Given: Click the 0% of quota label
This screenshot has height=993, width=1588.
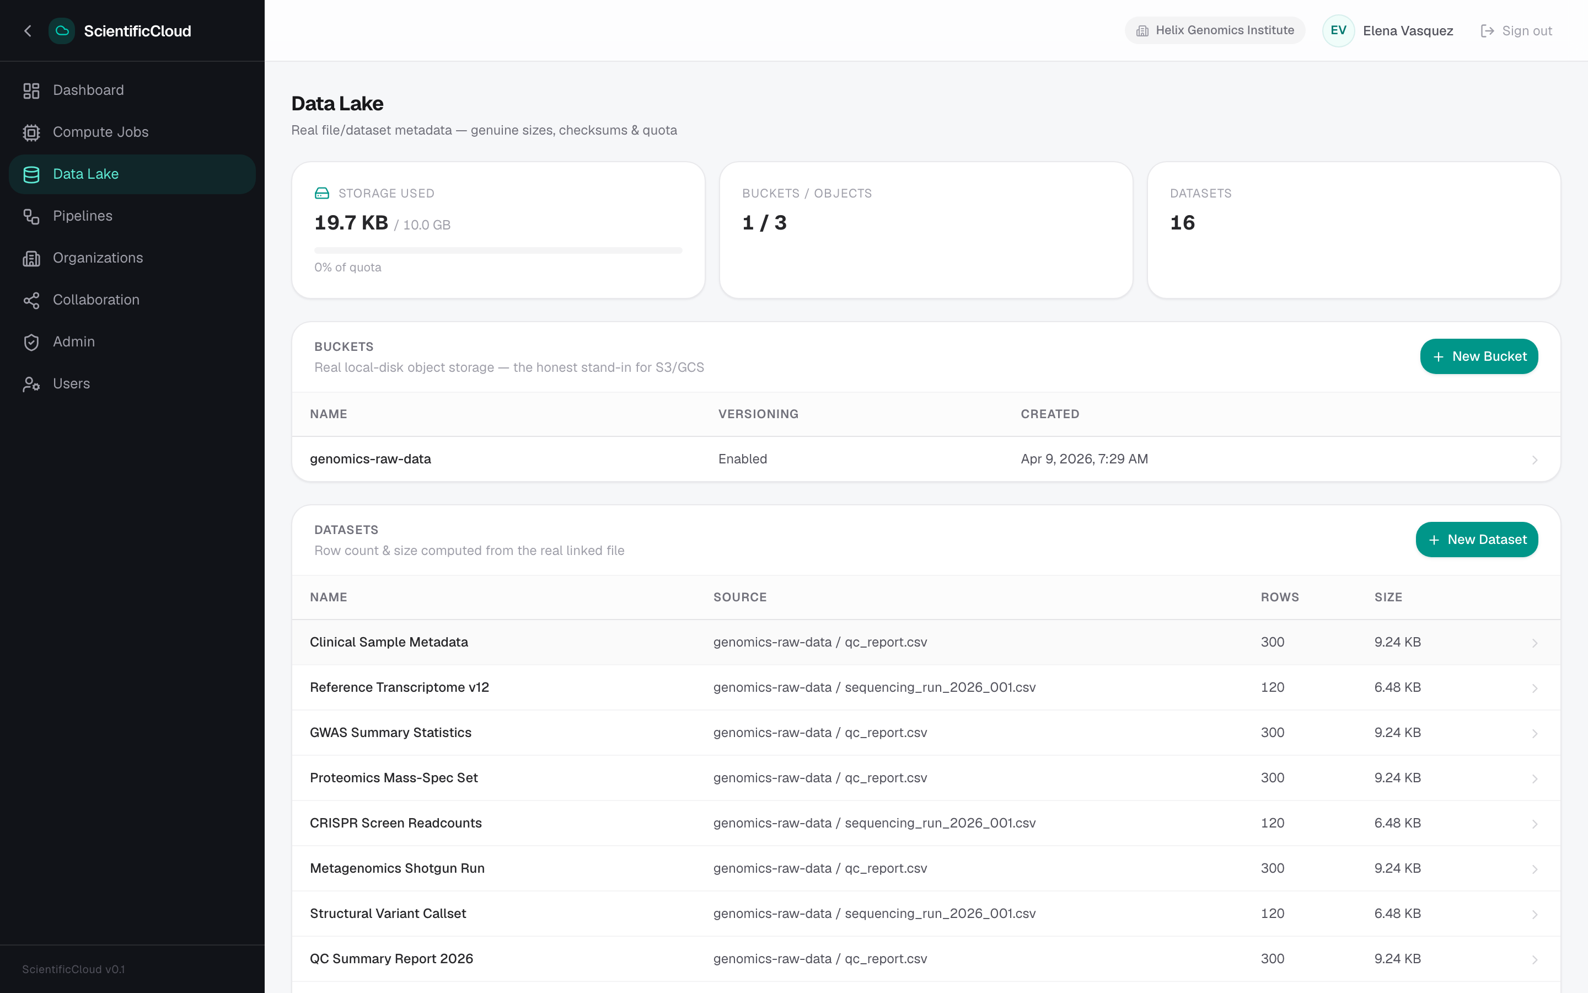Looking at the screenshot, I should click(348, 268).
